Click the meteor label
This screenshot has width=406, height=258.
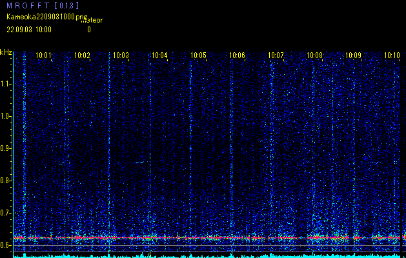(92, 21)
